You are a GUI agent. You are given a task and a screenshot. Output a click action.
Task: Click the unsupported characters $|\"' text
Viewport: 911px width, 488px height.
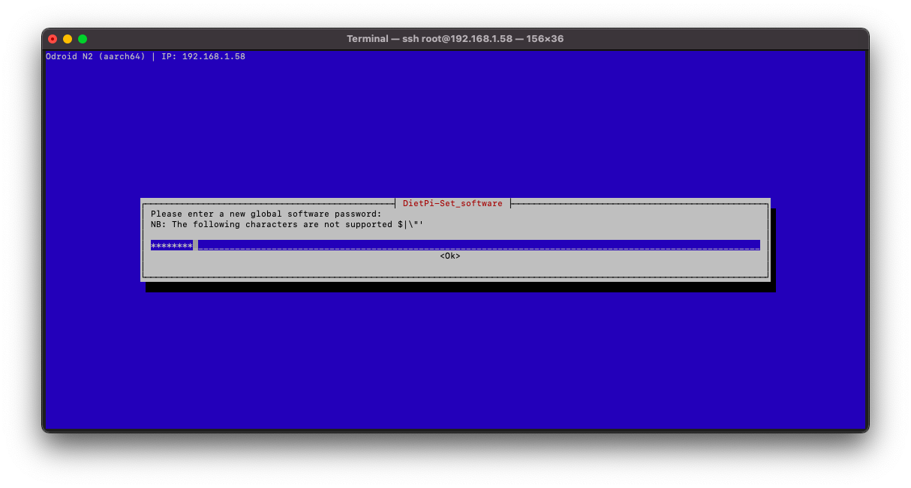(410, 224)
